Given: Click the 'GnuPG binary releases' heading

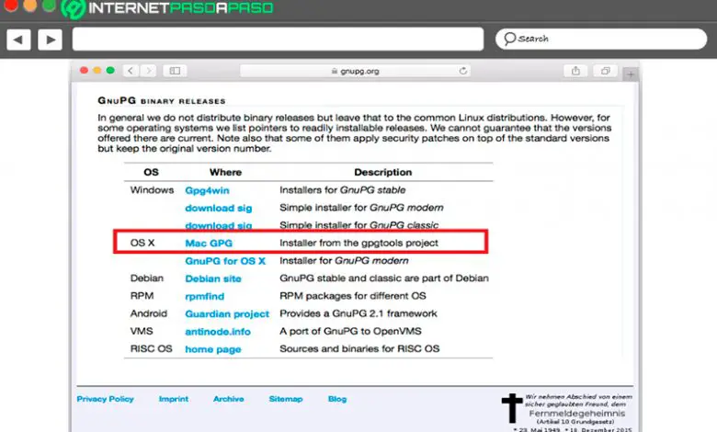Looking at the screenshot, I should tap(162, 100).
